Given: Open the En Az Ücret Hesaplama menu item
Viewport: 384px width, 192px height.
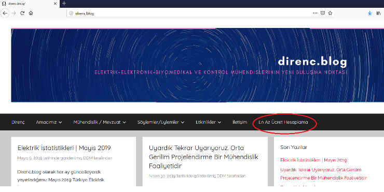Looking at the screenshot, I should click(x=283, y=122).
